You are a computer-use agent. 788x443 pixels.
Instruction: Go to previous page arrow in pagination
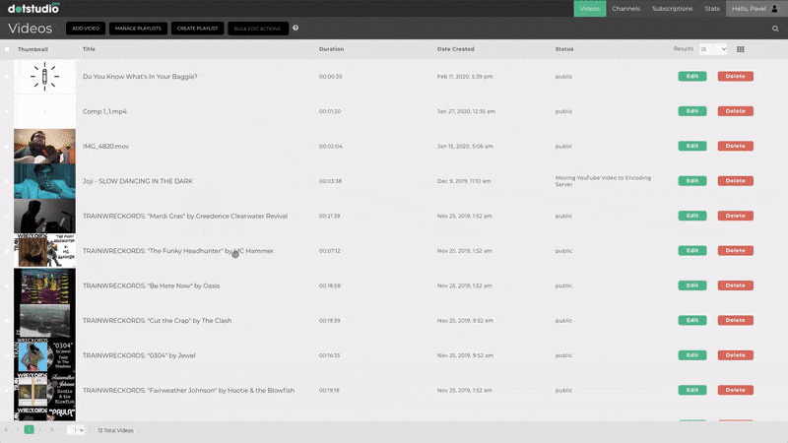(17, 430)
